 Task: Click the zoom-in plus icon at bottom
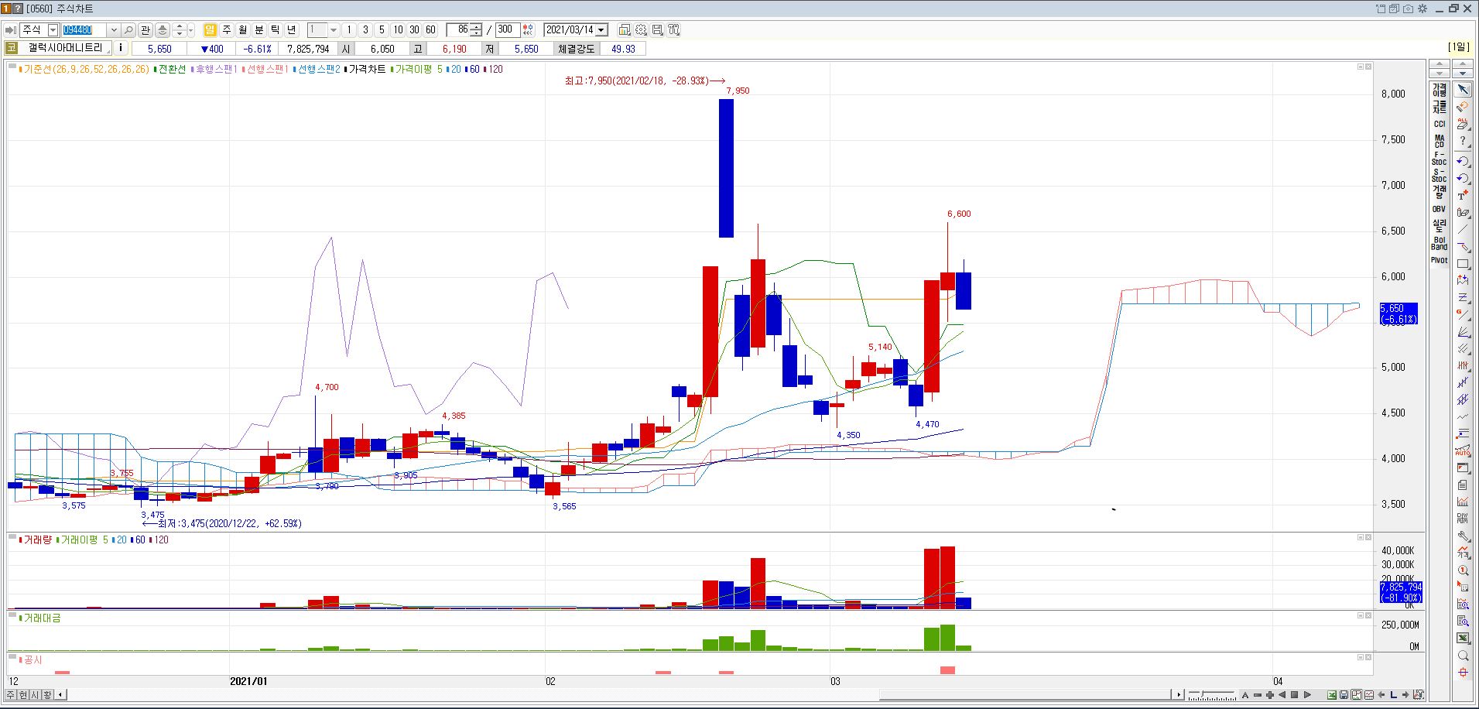(1270, 695)
